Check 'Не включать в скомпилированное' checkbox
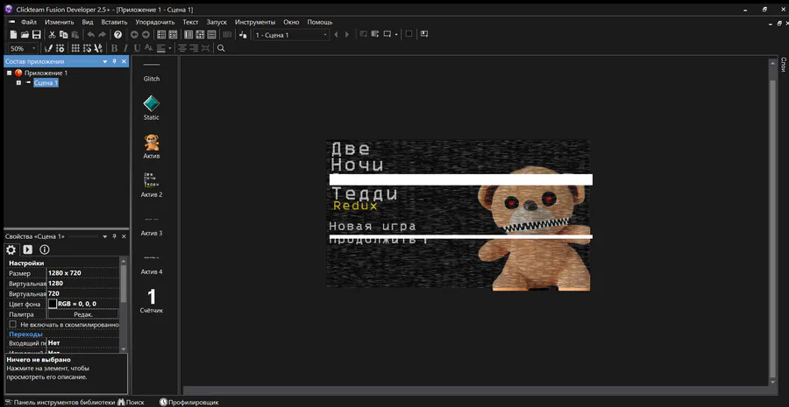 [x=13, y=325]
